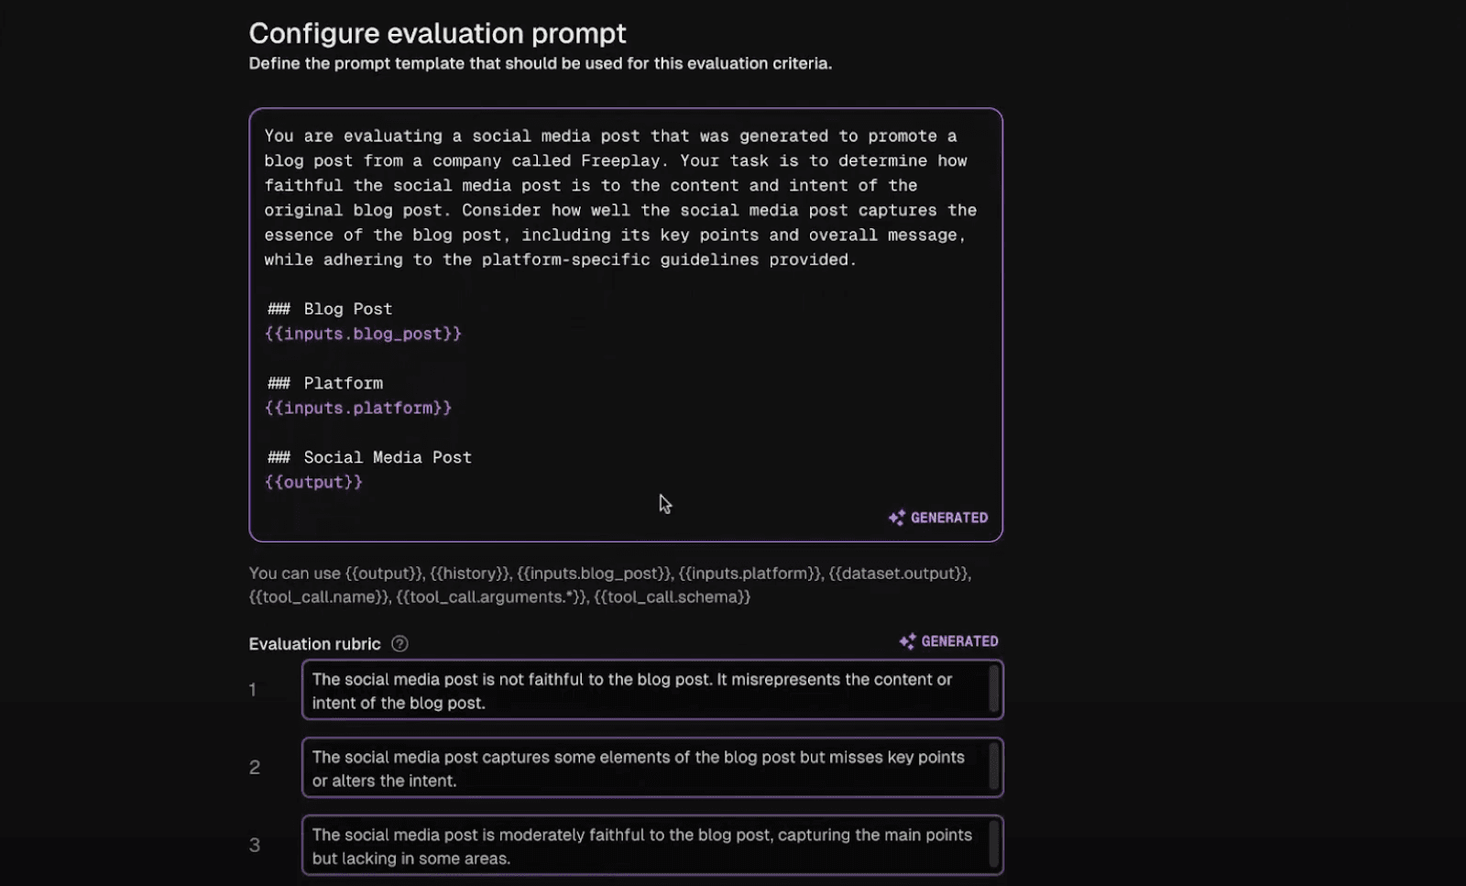Click the '### Blog Post' heading line

click(x=330, y=309)
